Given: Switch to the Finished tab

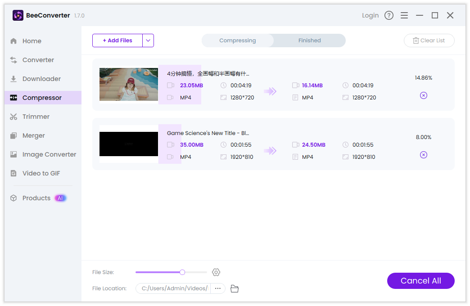Looking at the screenshot, I should point(309,40).
